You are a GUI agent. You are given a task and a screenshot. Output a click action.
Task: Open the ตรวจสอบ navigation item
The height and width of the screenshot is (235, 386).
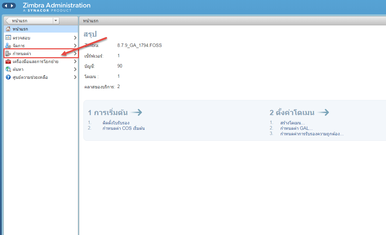click(x=41, y=38)
